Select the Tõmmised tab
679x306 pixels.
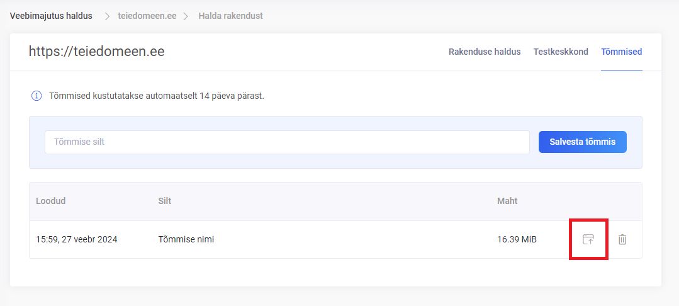pos(621,52)
